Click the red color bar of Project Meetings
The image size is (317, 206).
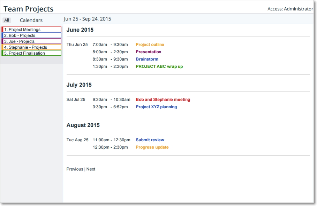(x=2, y=29)
